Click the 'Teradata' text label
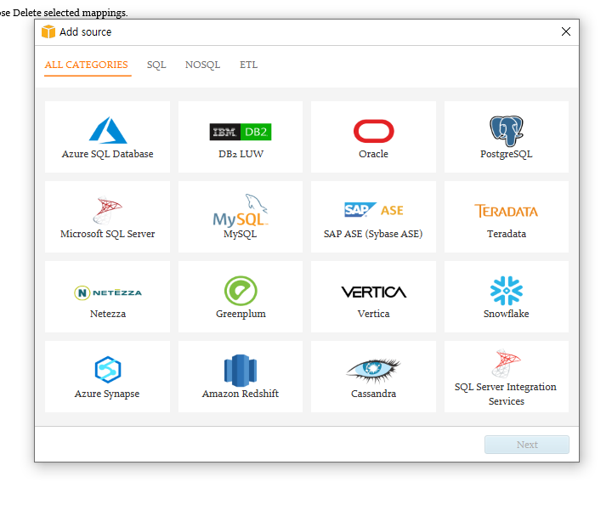612x505 pixels. (507, 234)
